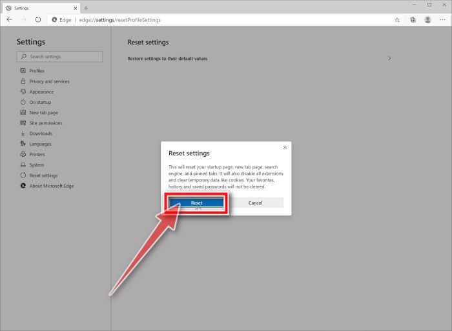Open Privacy and services settings
452x331 pixels.
(45, 81)
